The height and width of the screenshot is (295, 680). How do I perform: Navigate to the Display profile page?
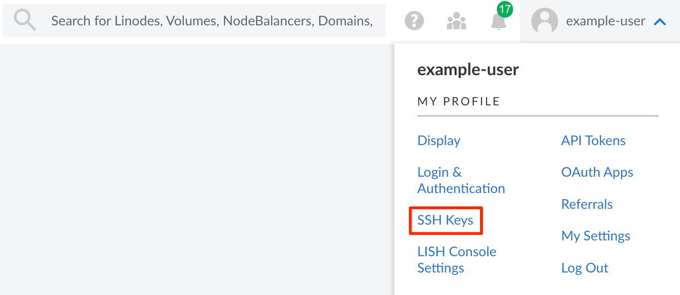tap(438, 140)
